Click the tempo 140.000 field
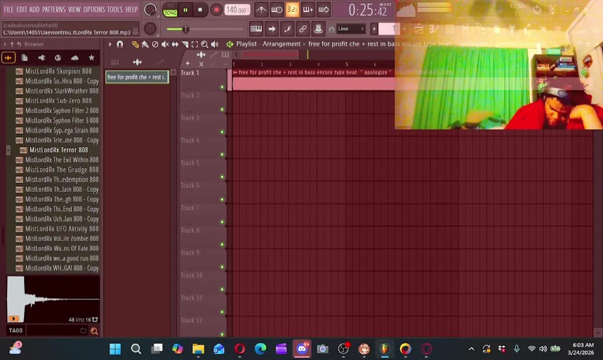This screenshot has height=360, width=603. pyautogui.click(x=237, y=10)
